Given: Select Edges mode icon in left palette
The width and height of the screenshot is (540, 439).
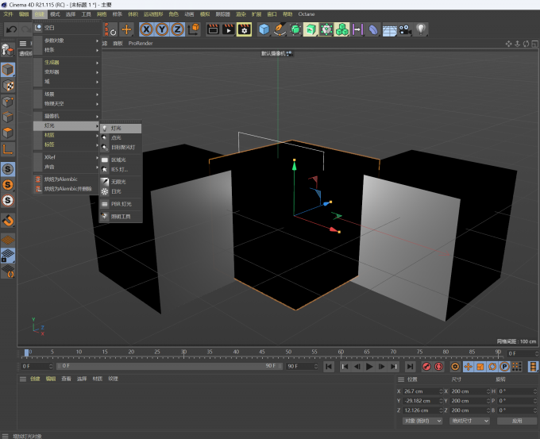Looking at the screenshot, I should click(x=8, y=117).
